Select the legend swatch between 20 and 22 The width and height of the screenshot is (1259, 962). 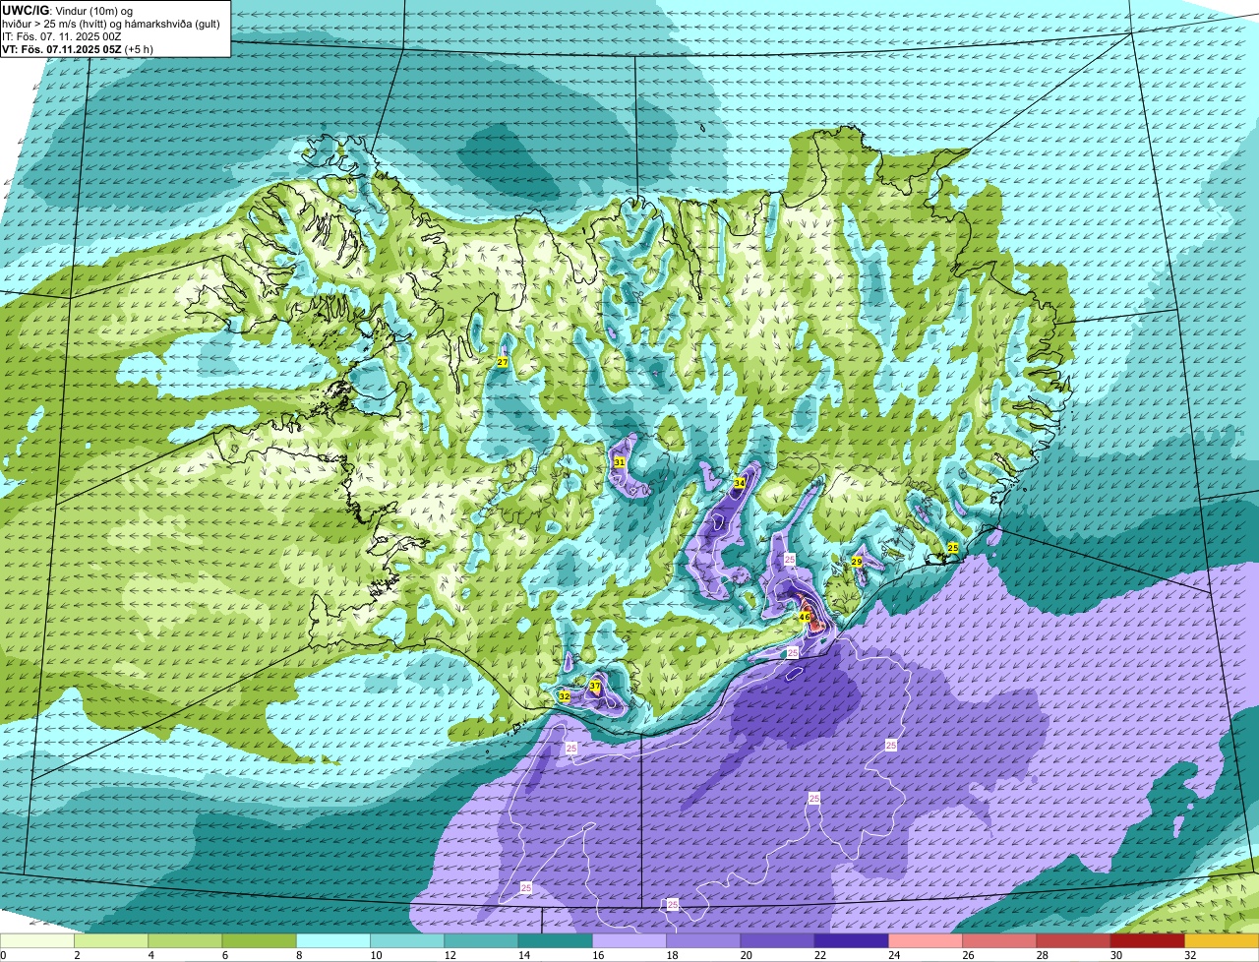(x=777, y=941)
